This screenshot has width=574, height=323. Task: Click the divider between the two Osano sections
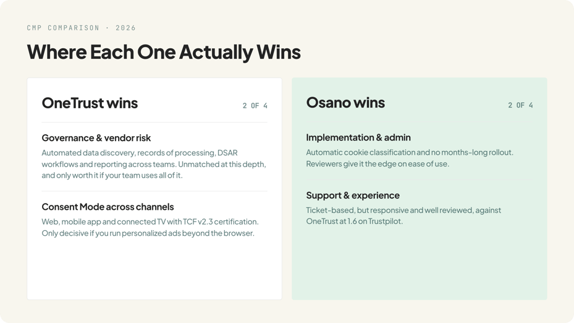pos(419,180)
